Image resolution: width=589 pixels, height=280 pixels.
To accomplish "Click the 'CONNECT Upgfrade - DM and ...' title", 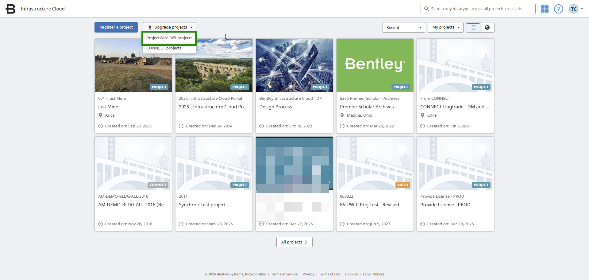I will [x=455, y=107].
